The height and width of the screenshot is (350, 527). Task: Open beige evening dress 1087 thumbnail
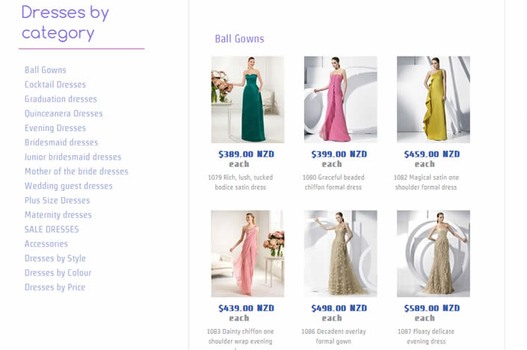[434, 254]
